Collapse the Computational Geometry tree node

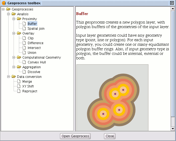14,58
